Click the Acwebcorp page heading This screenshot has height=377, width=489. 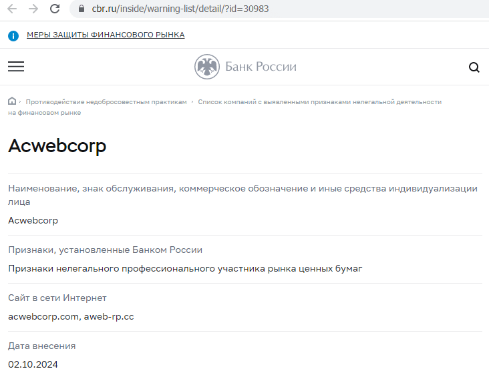point(57,146)
